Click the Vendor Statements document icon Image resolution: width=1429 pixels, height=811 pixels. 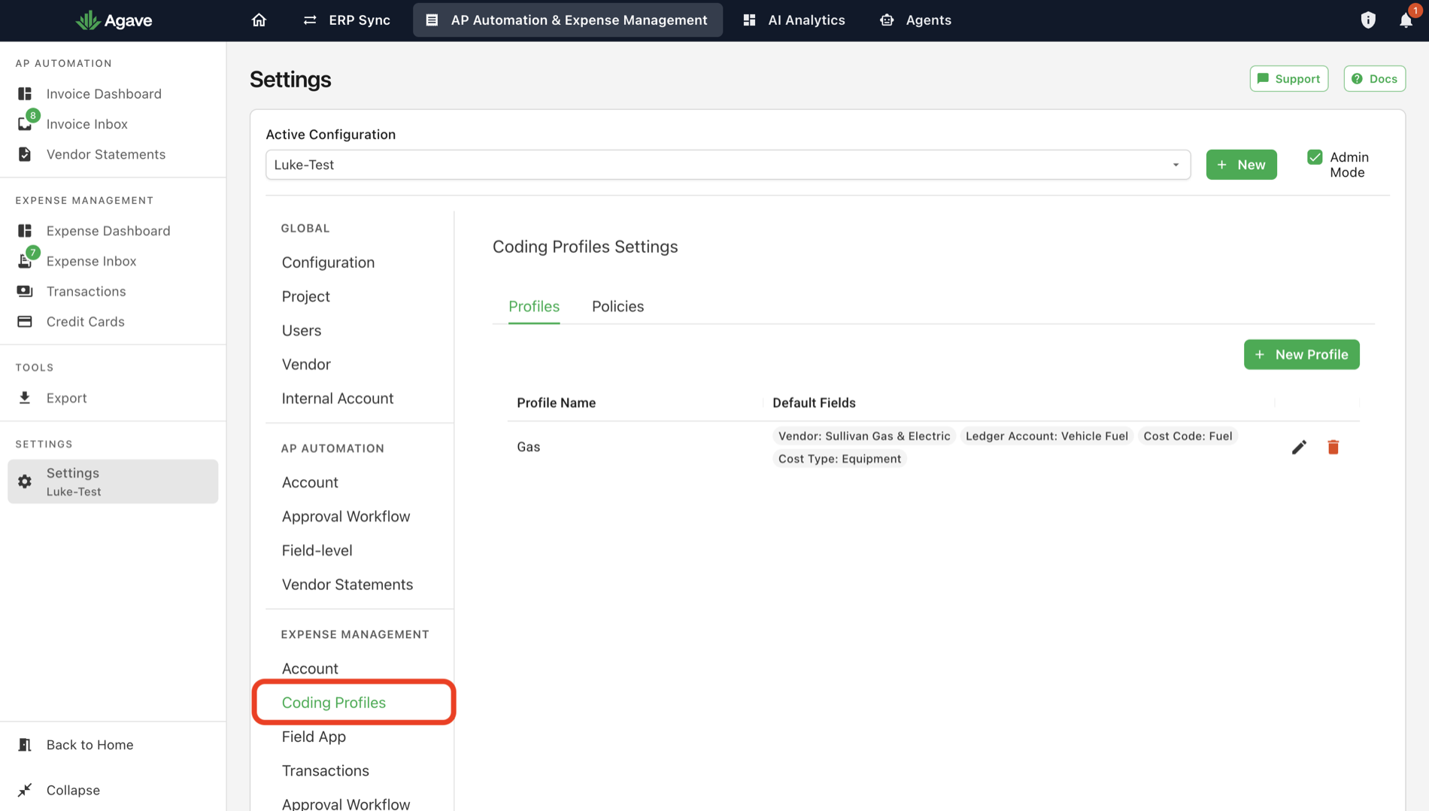[x=25, y=154]
